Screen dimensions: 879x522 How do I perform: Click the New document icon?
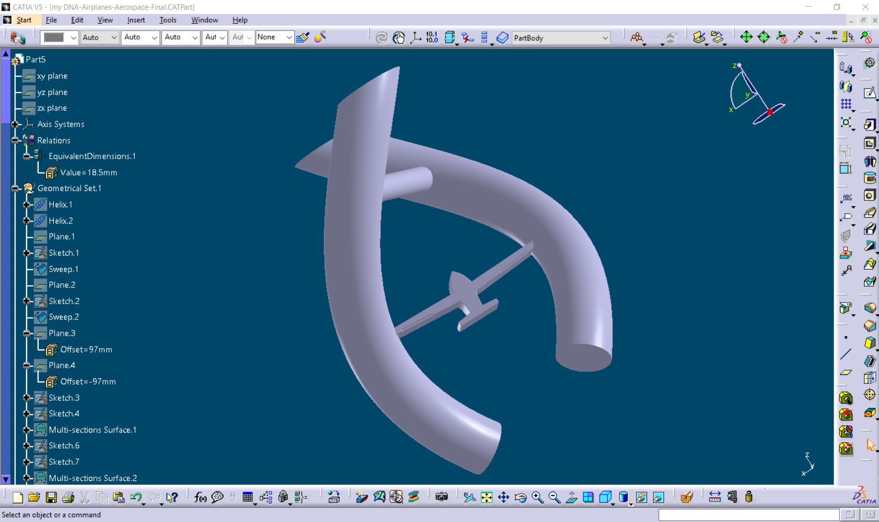pyautogui.click(x=17, y=497)
